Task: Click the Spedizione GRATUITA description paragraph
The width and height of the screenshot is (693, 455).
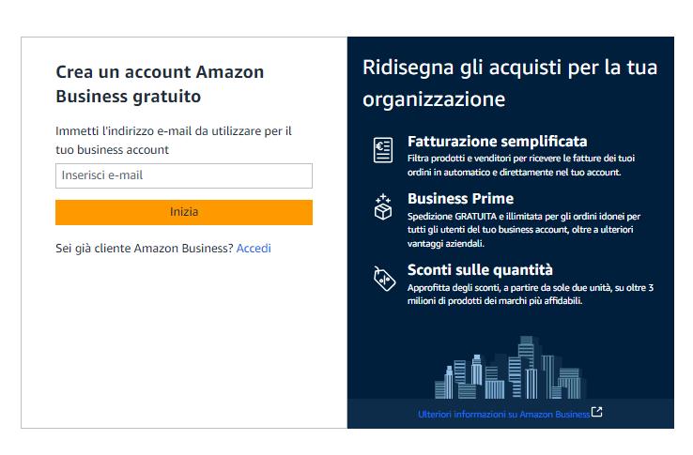Action: (523, 229)
